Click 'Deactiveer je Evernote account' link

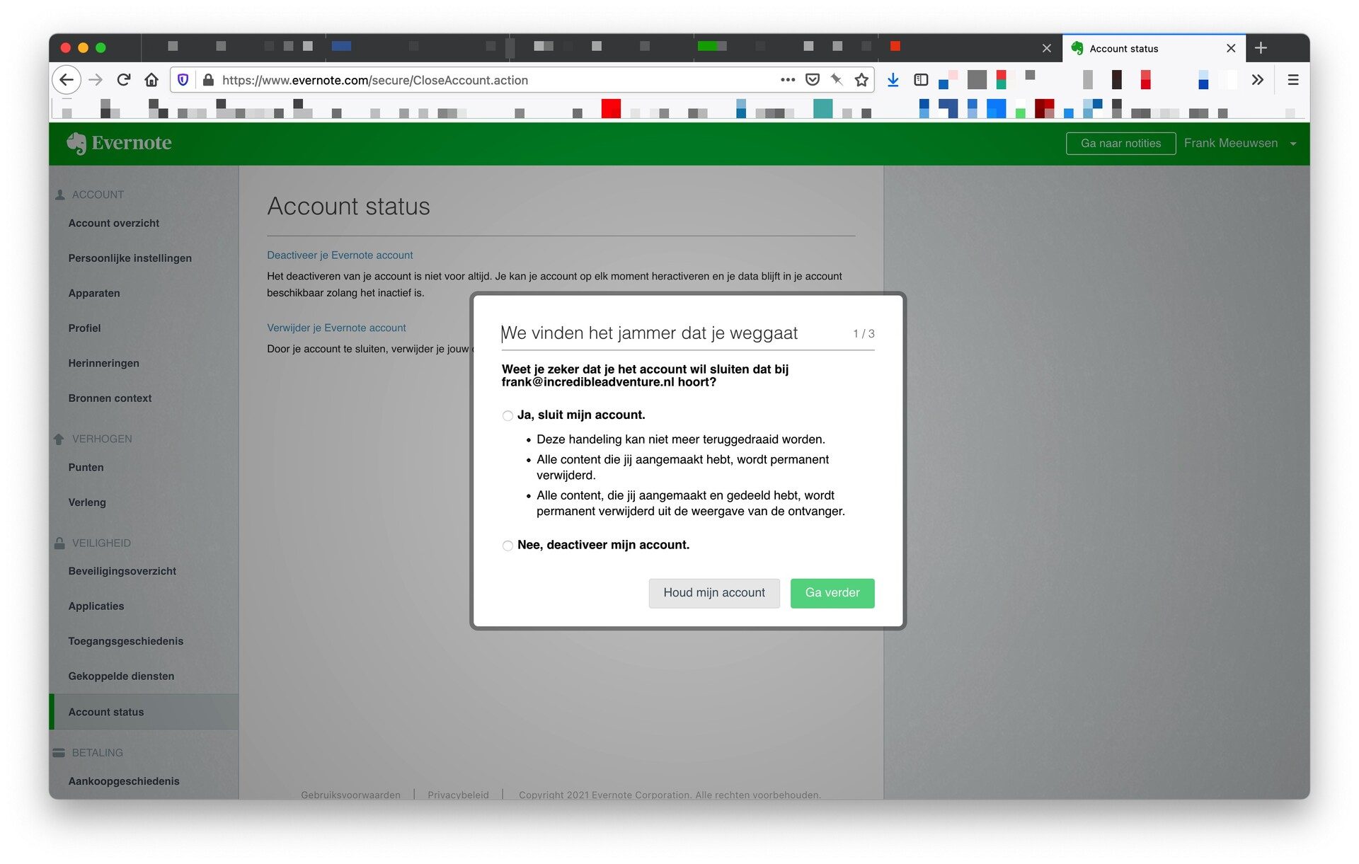point(340,254)
